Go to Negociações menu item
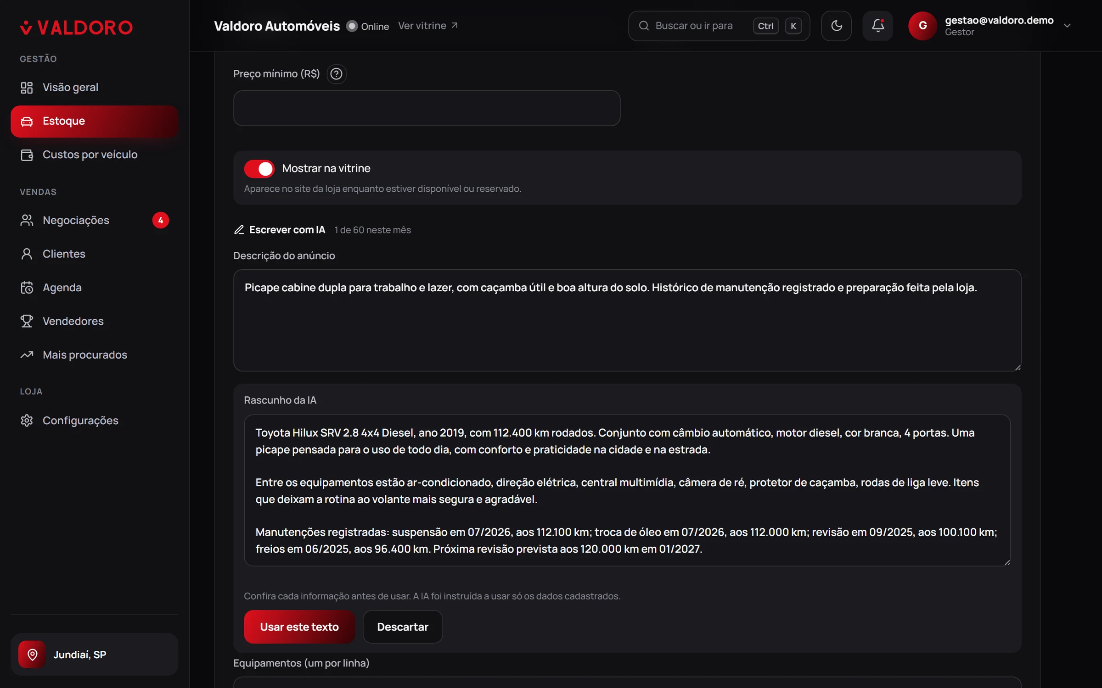This screenshot has height=688, width=1102. click(x=94, y=221)
